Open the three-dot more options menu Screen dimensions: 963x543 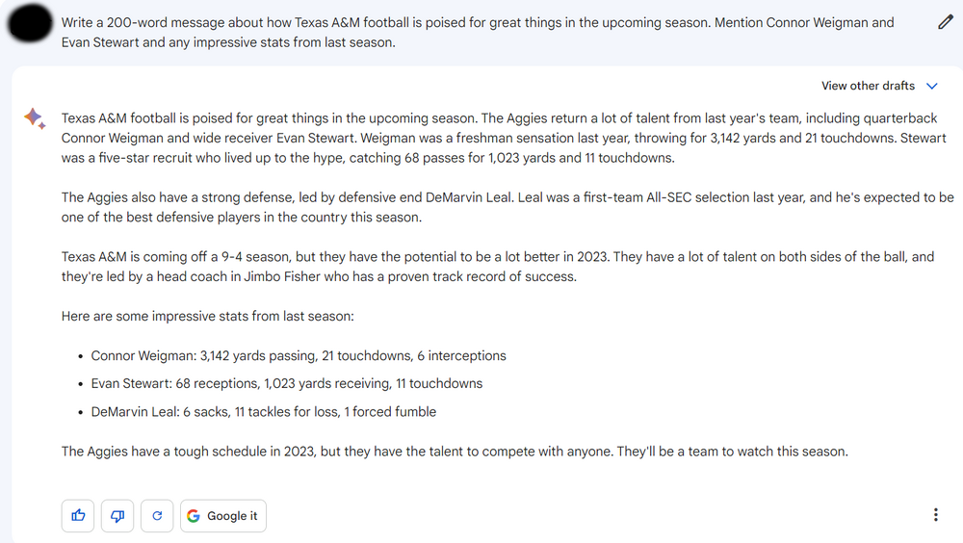click(x=936, y=515)
